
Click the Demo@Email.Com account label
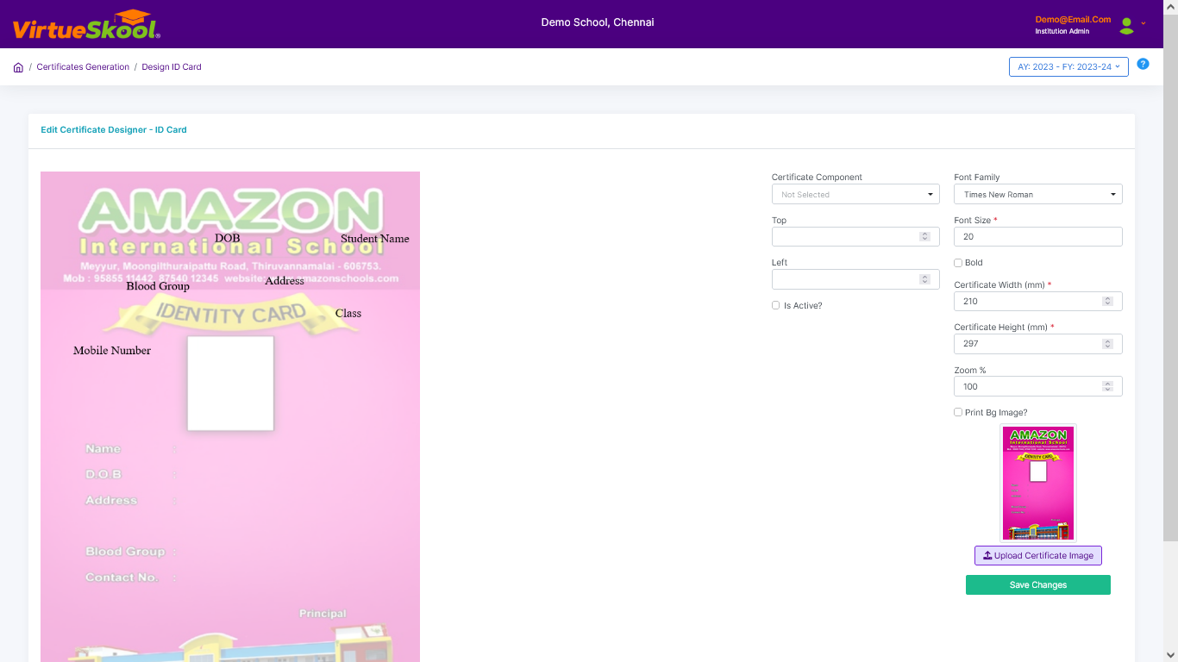[1073, 19]
